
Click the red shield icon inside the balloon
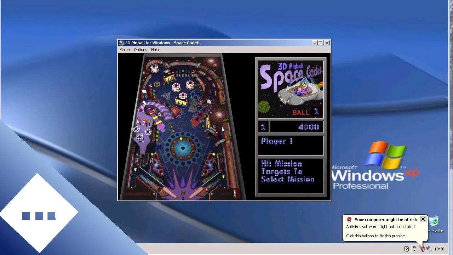(x=349, y=220)
